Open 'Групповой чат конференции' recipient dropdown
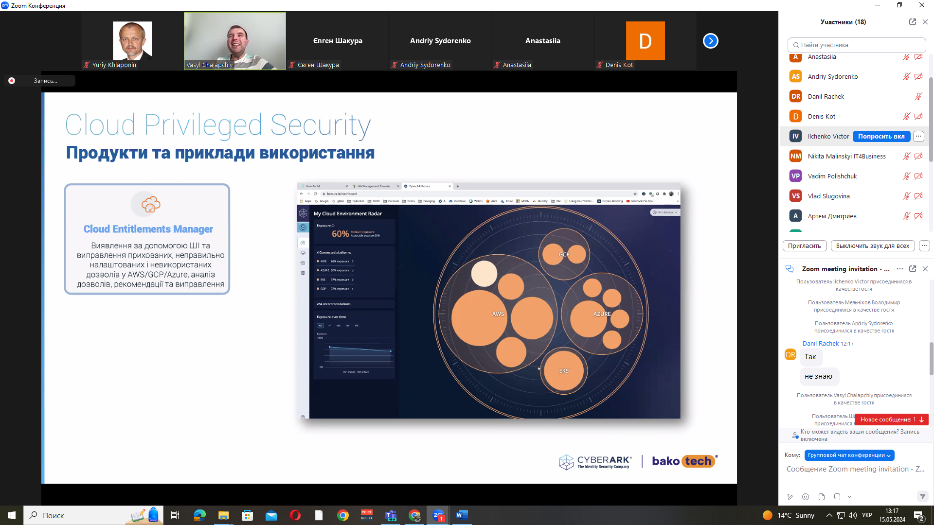This screenshot has width=934, height=525. (849, 455)
